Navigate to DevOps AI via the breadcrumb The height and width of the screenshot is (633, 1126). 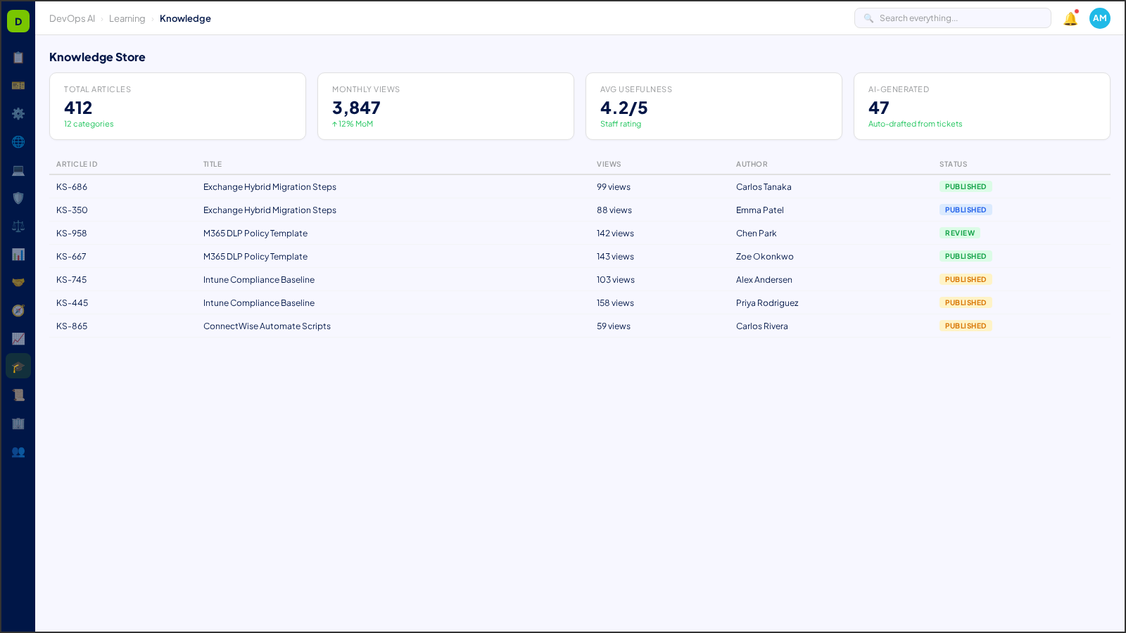click(72, 18)
